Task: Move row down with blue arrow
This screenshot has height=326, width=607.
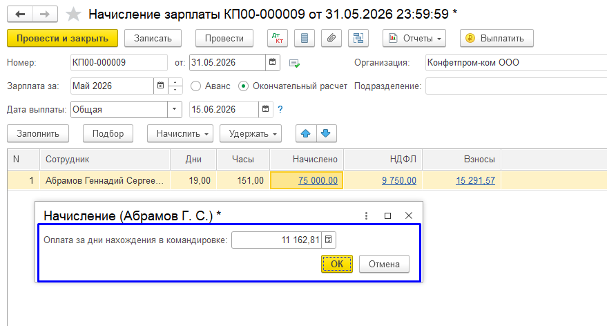Action: click(327, 133)
